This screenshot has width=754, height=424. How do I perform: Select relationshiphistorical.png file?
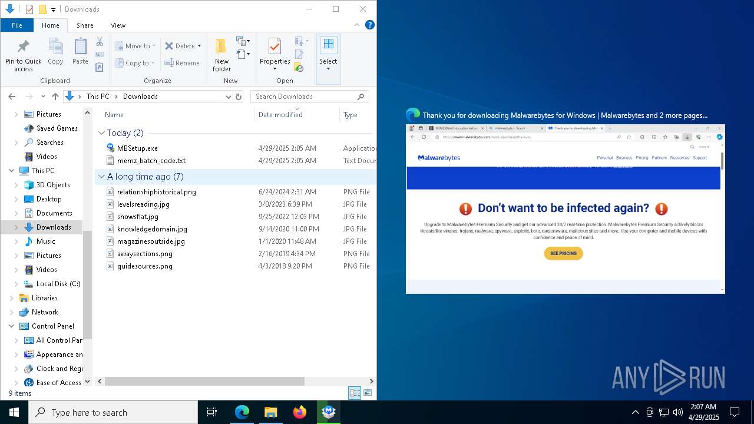click(x=157, y=192)
